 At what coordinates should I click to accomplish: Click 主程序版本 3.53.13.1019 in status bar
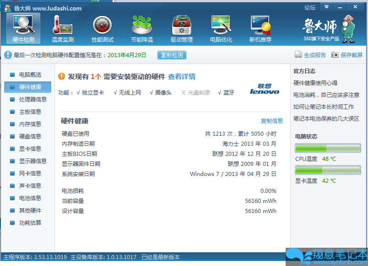[x=35, y=257]
